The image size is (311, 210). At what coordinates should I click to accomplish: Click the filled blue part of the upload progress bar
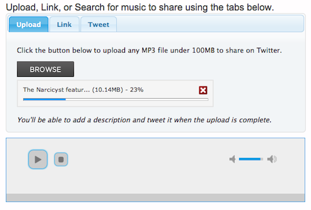(45, 99)
